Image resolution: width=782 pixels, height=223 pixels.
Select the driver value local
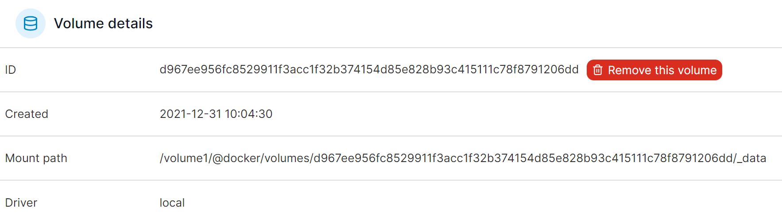172,203
